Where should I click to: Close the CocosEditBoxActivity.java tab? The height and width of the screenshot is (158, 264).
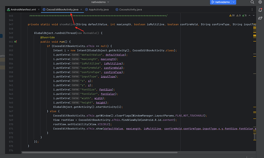point(81,9)
